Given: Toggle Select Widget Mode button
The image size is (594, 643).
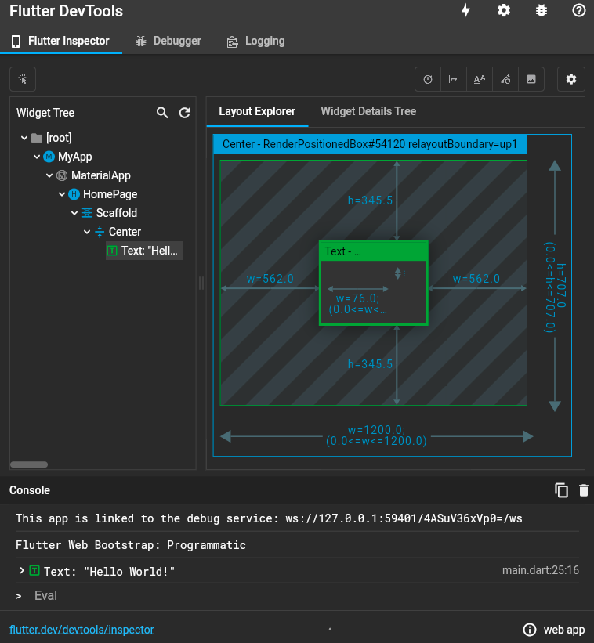Looking at the screenshot, I should 23,79.
